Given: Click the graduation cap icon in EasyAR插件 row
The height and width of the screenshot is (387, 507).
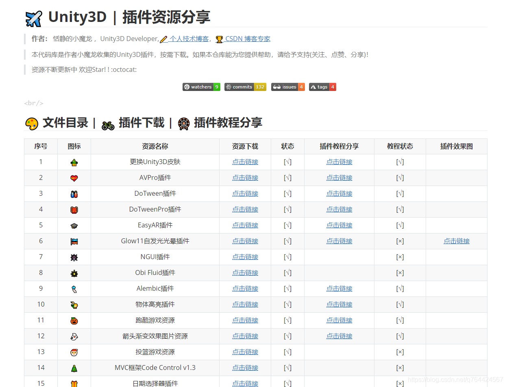Looking at the screenshot, I should (x=74, y=226).
